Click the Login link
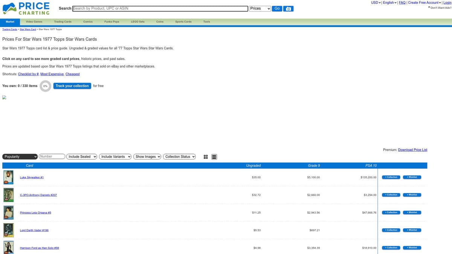 click(447, 3)
